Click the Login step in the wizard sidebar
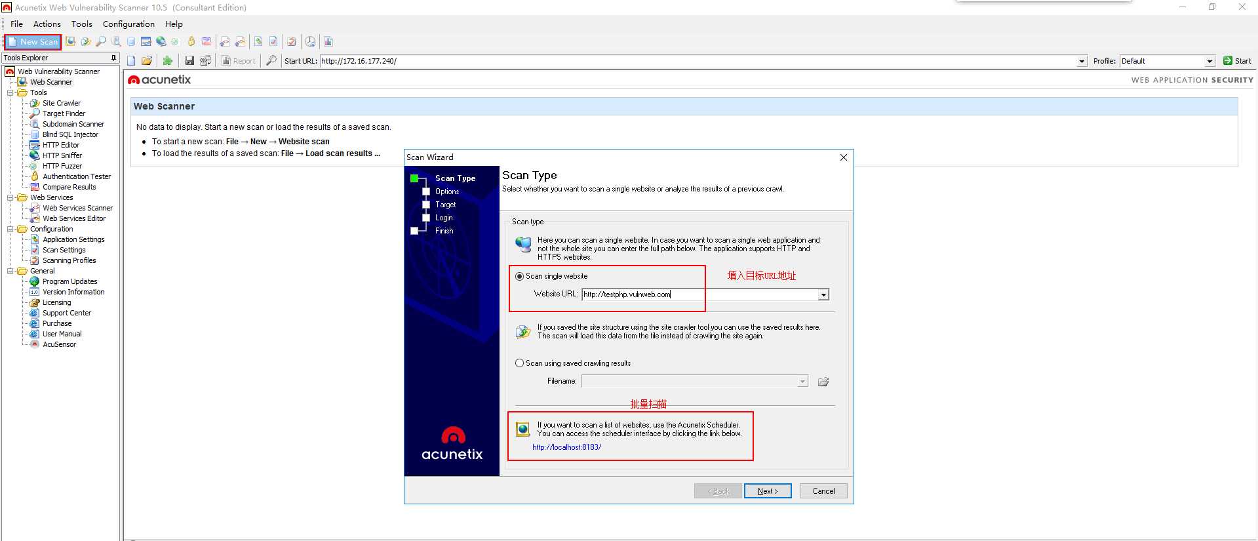This screenshot has height=541, width=1258. 444,218
